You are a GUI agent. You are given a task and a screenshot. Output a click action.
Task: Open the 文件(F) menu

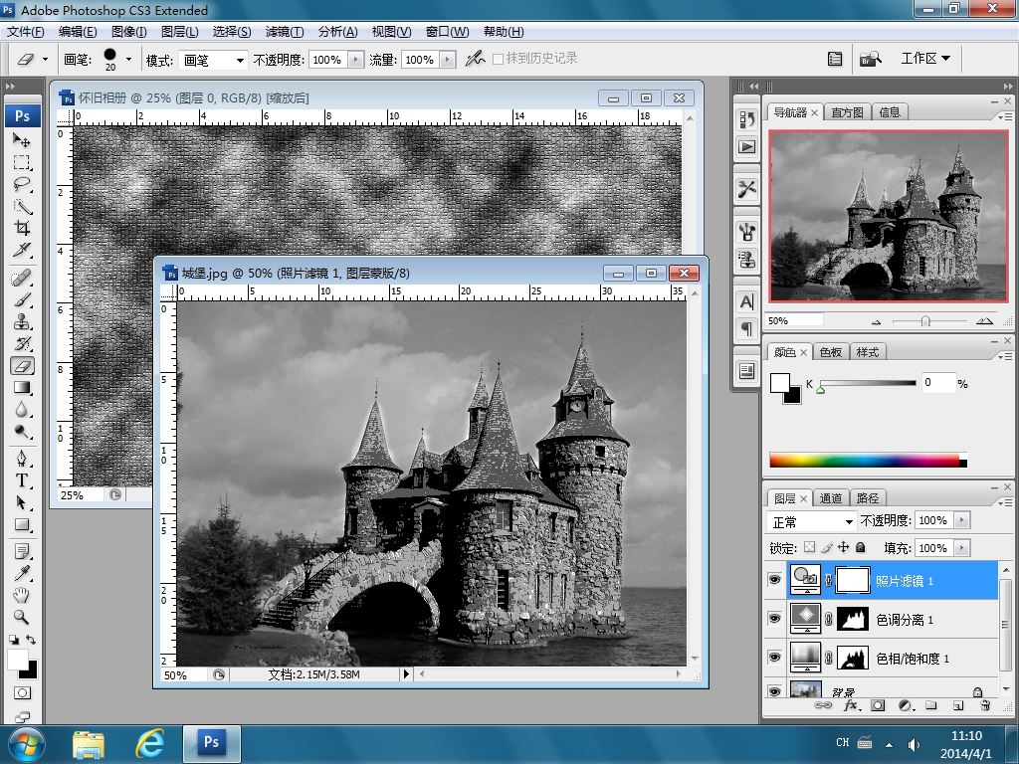click(25, 32)
